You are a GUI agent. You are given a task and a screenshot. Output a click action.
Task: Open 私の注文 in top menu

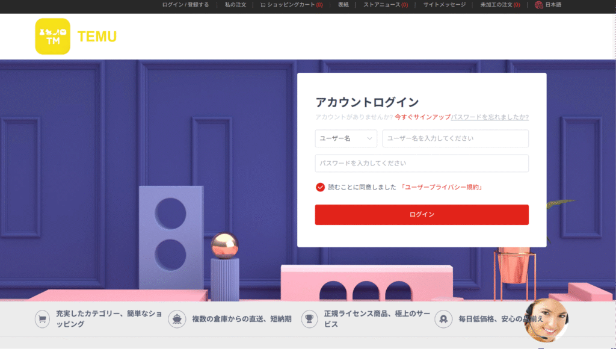(235, 5)
